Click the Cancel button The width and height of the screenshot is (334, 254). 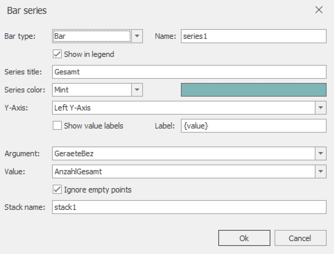coord(300,238)
